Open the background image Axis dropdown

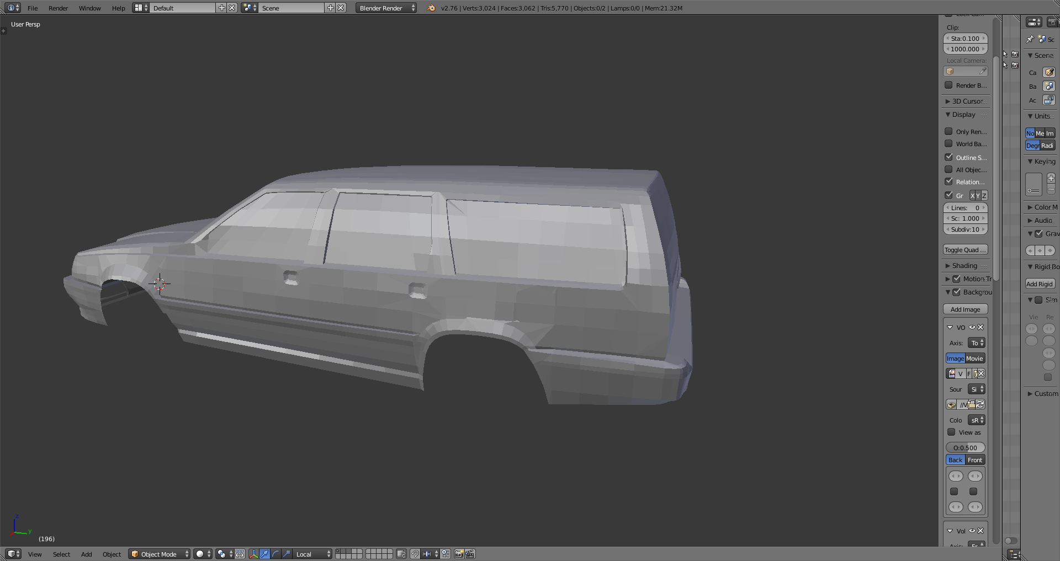click(977, 343)
